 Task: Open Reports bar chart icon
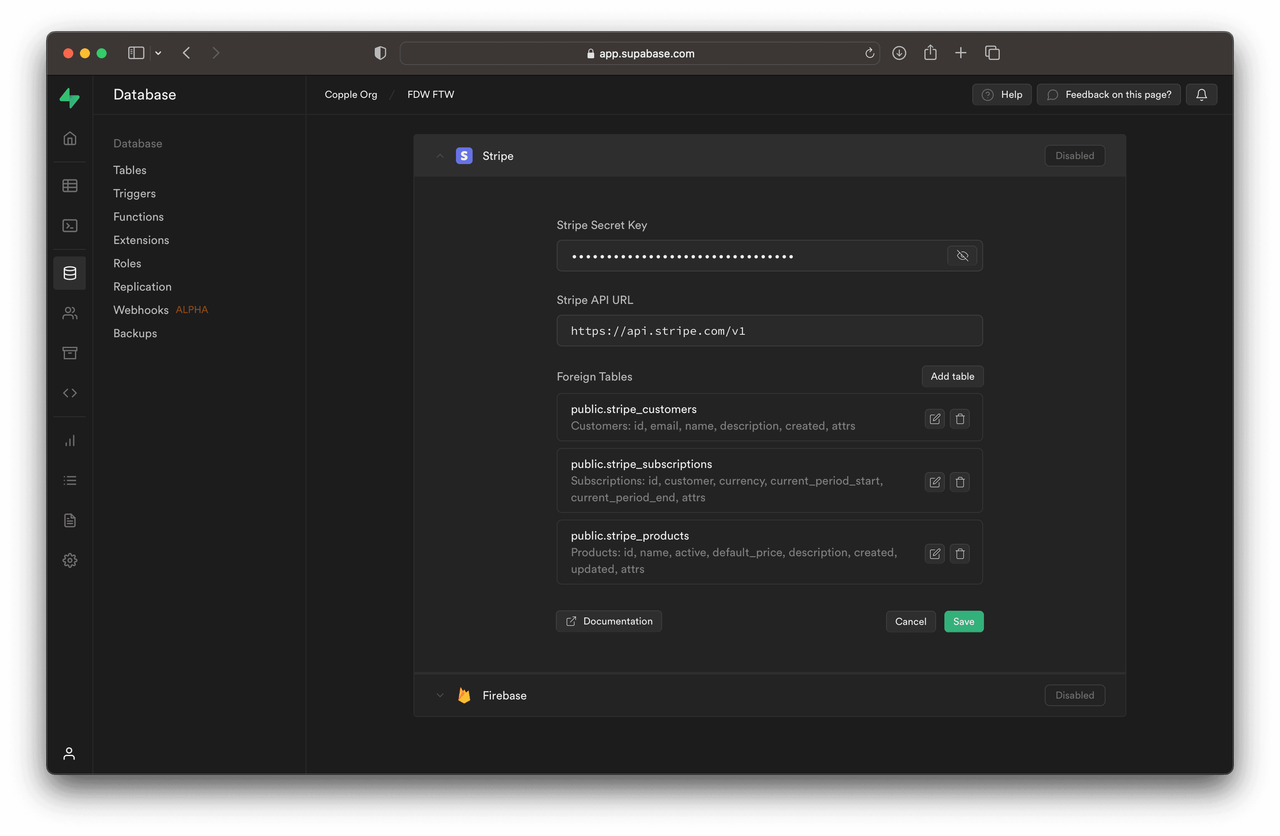(70, 441)
